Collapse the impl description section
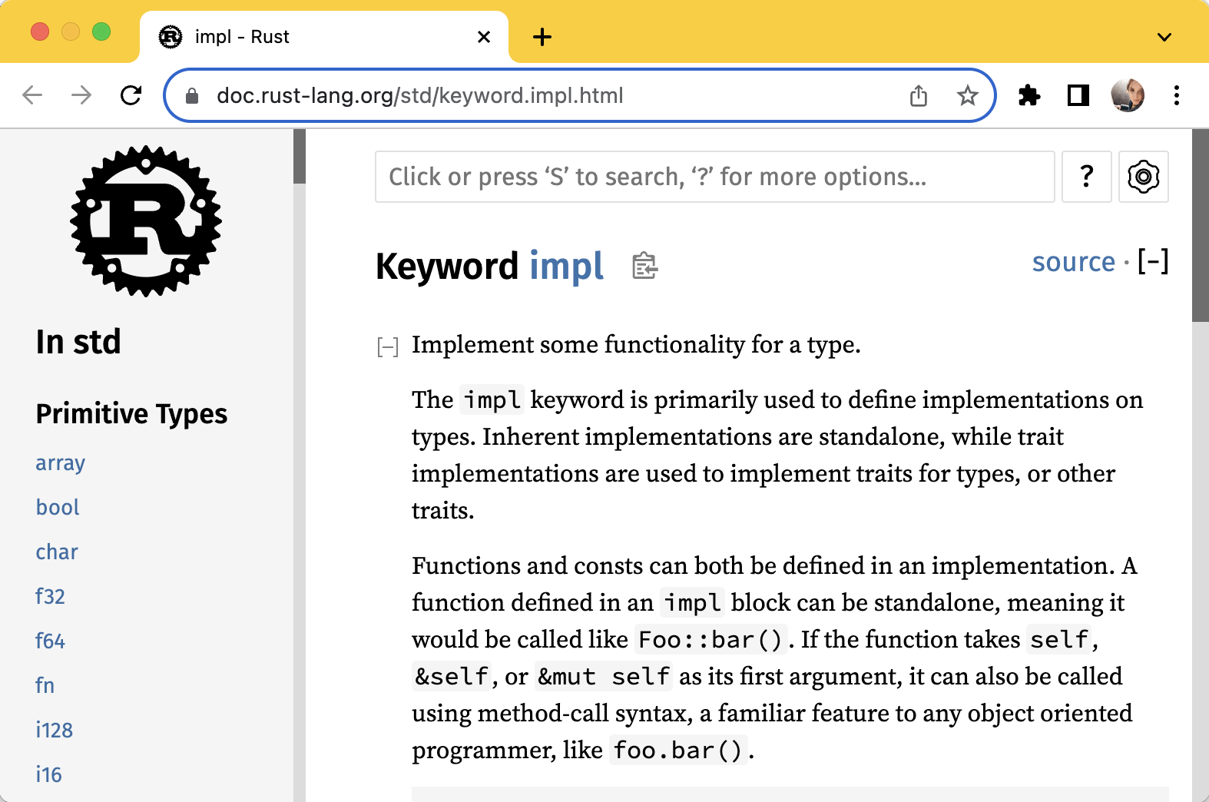The height and width of the screenshot is (802, 1209). pos(387,347)
